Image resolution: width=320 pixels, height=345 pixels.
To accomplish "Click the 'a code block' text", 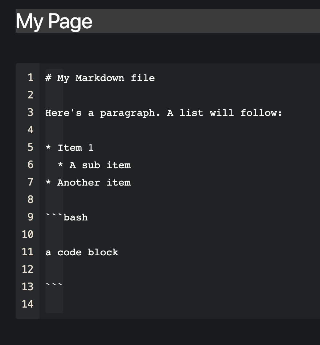I will coord(82,252).
